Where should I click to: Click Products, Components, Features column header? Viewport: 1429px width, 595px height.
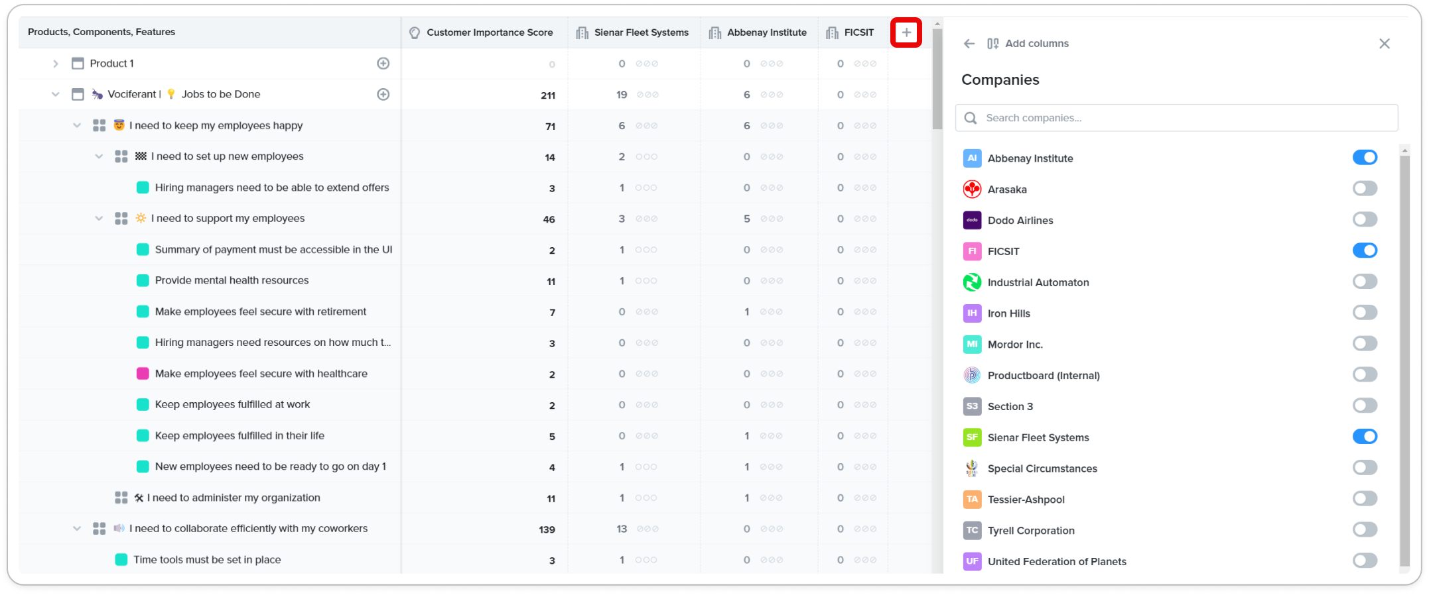coord(209,32)
